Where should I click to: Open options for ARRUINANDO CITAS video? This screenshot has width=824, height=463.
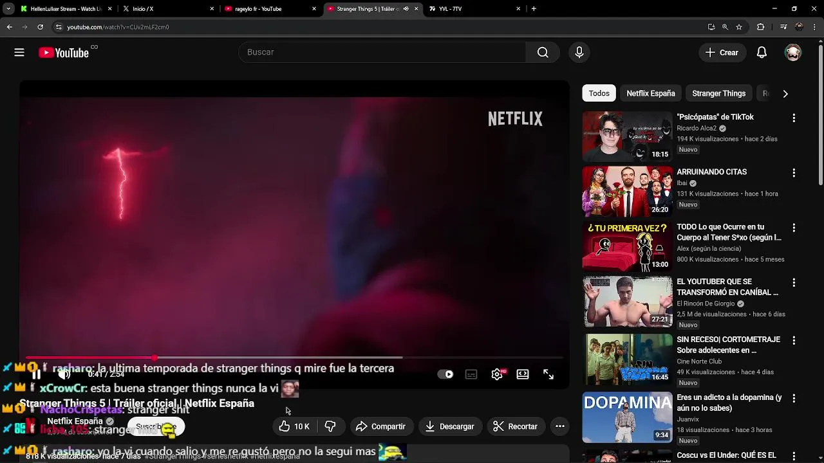794,173
